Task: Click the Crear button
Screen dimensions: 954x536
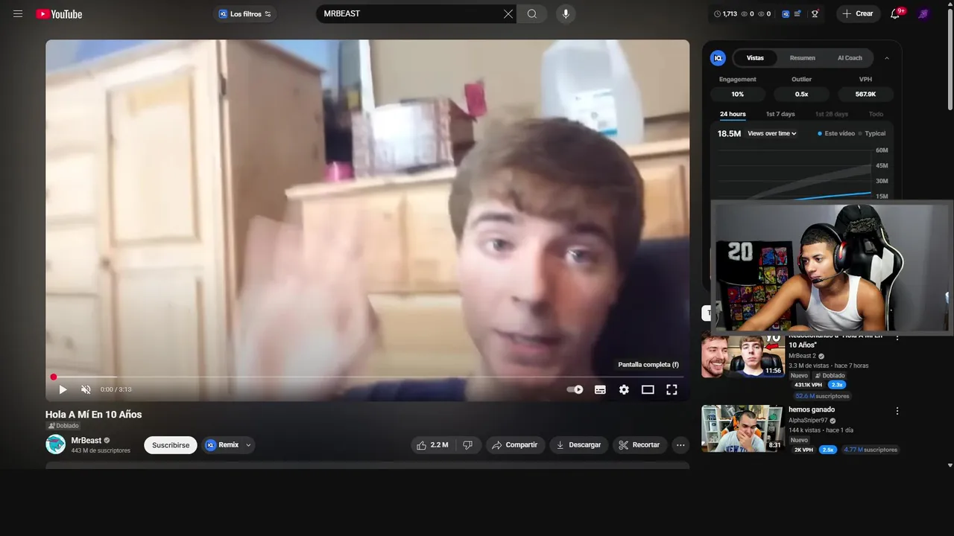Action: pos(858,14)
